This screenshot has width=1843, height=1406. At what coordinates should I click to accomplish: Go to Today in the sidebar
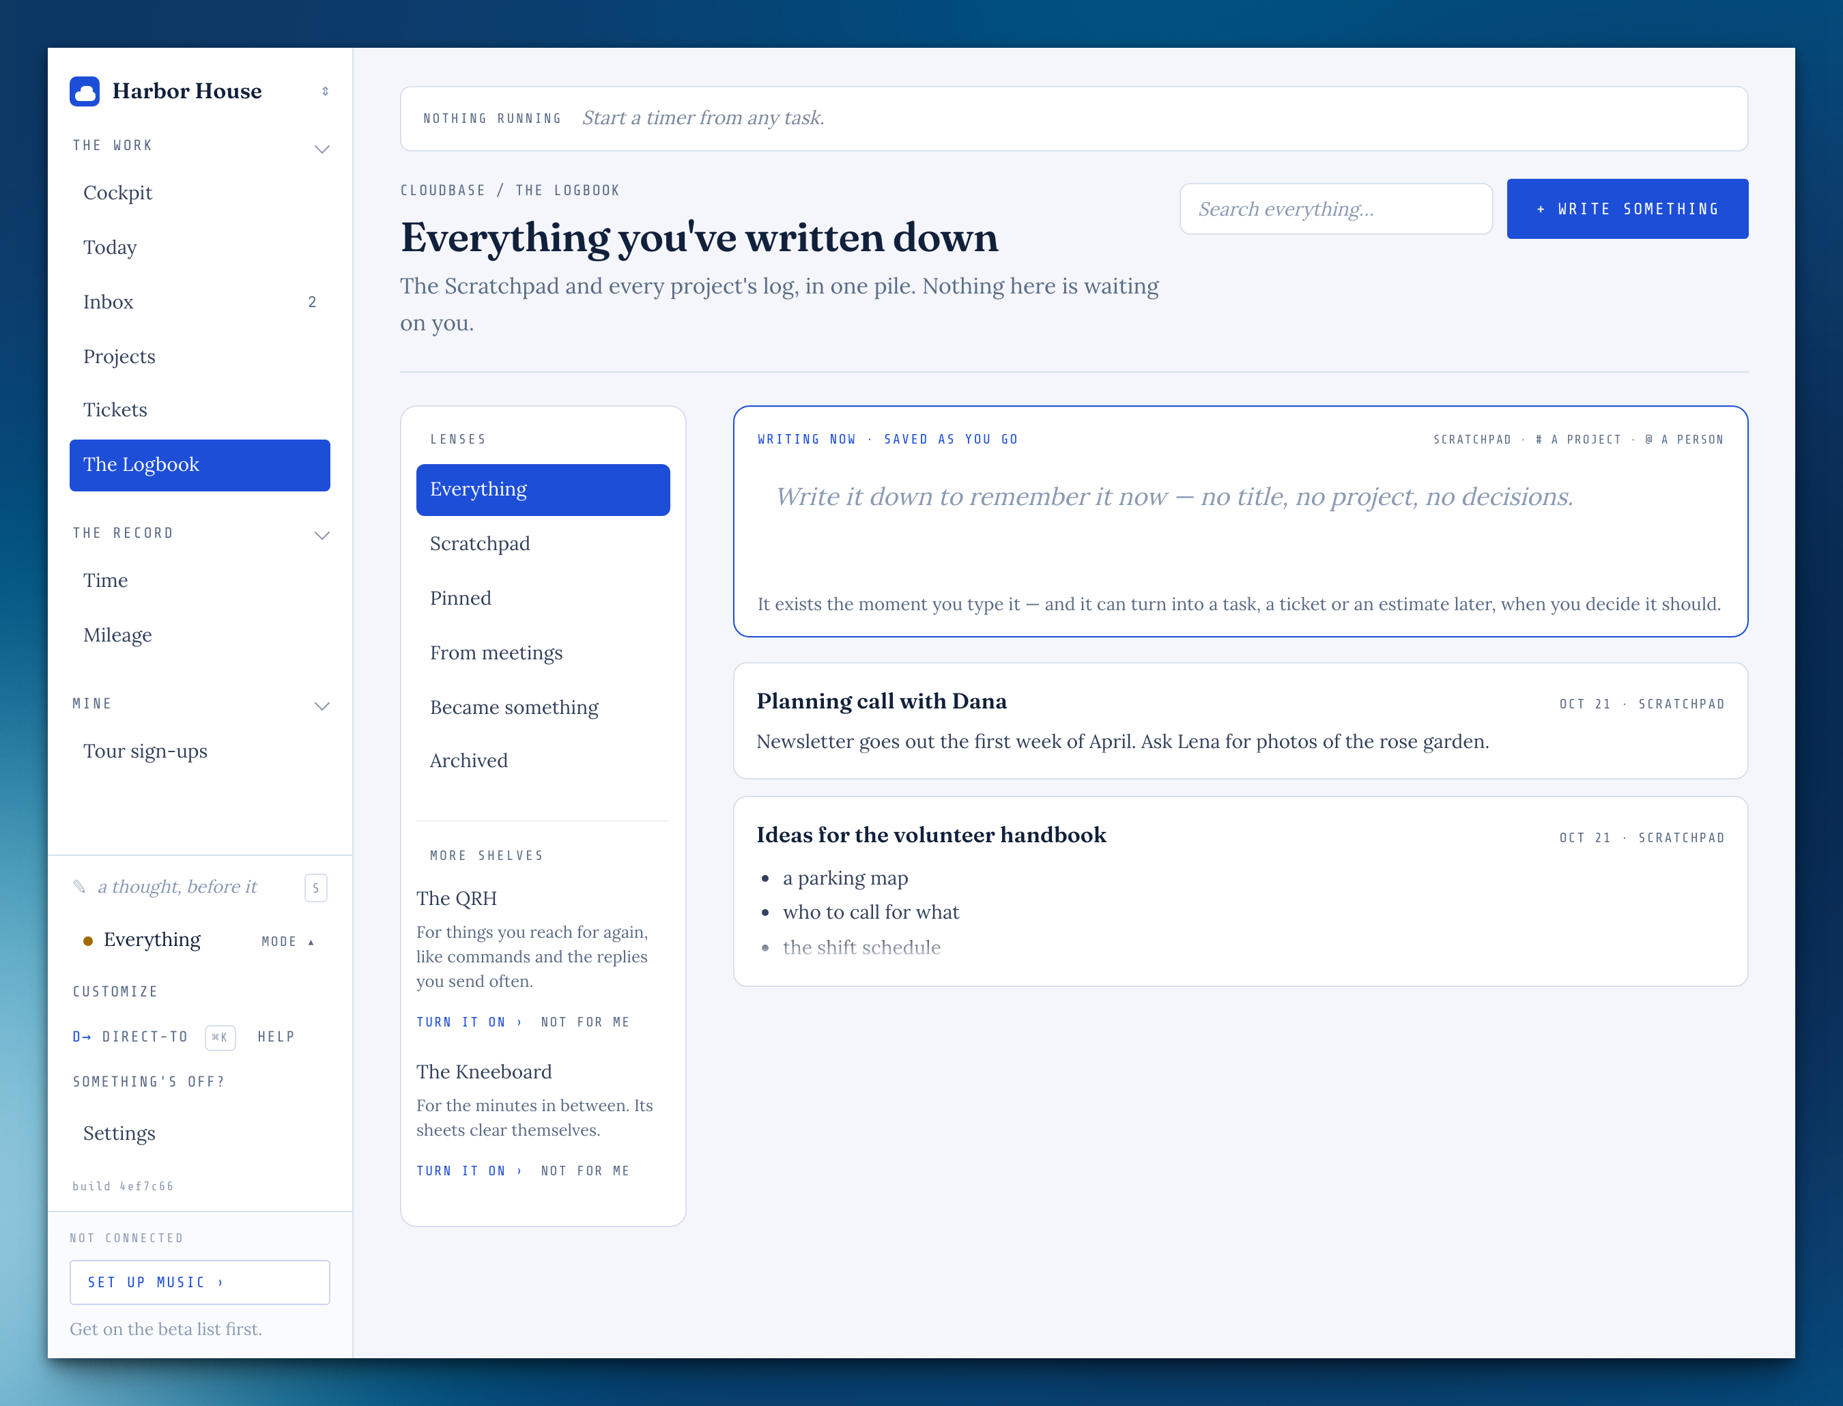200,247
